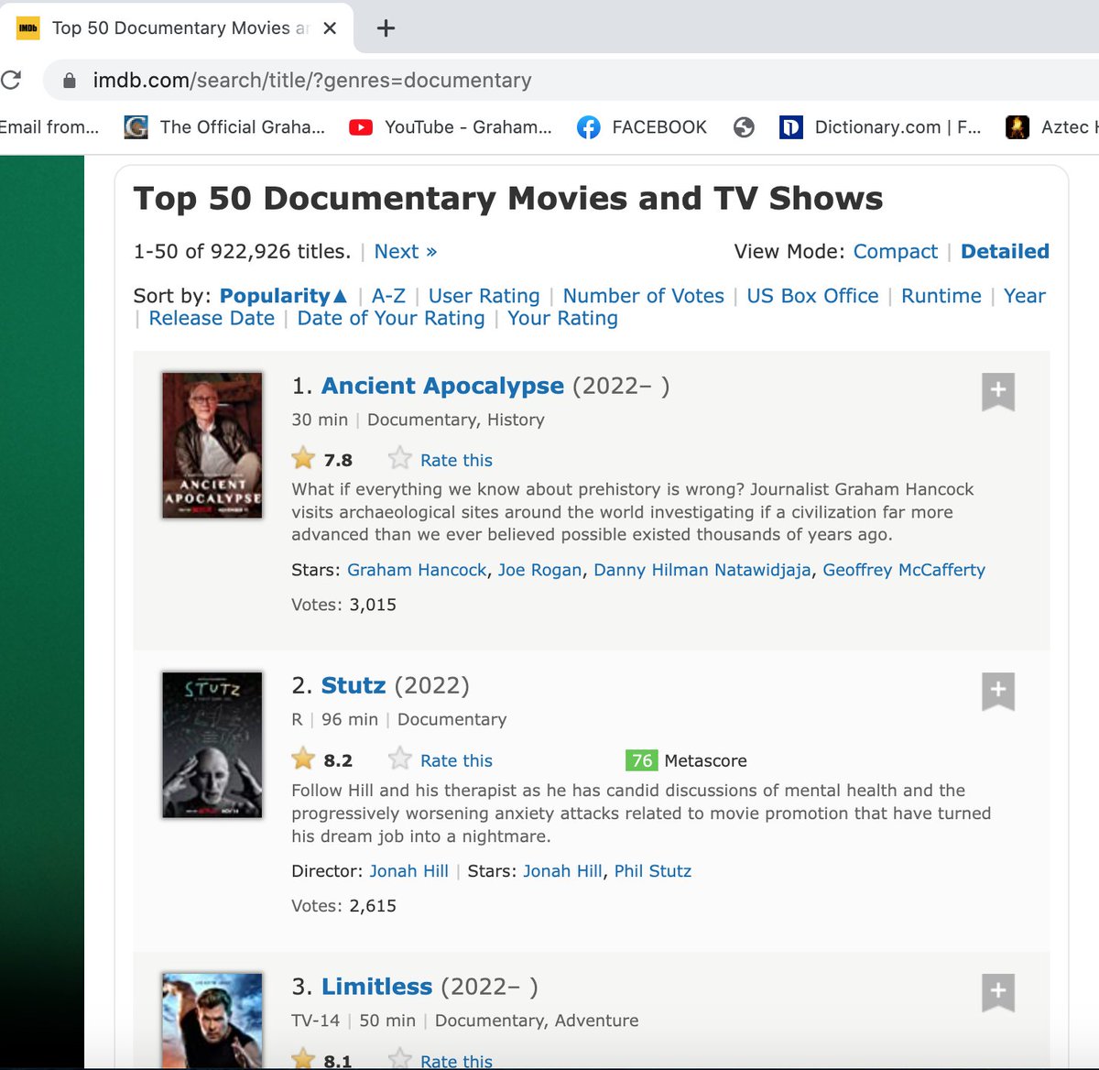This screenshot has width=1099, height=1070.
Task: Click the 2,615 votes count
Action: coord(373,906)
